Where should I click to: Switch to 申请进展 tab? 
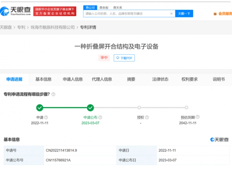pos(14,79)
